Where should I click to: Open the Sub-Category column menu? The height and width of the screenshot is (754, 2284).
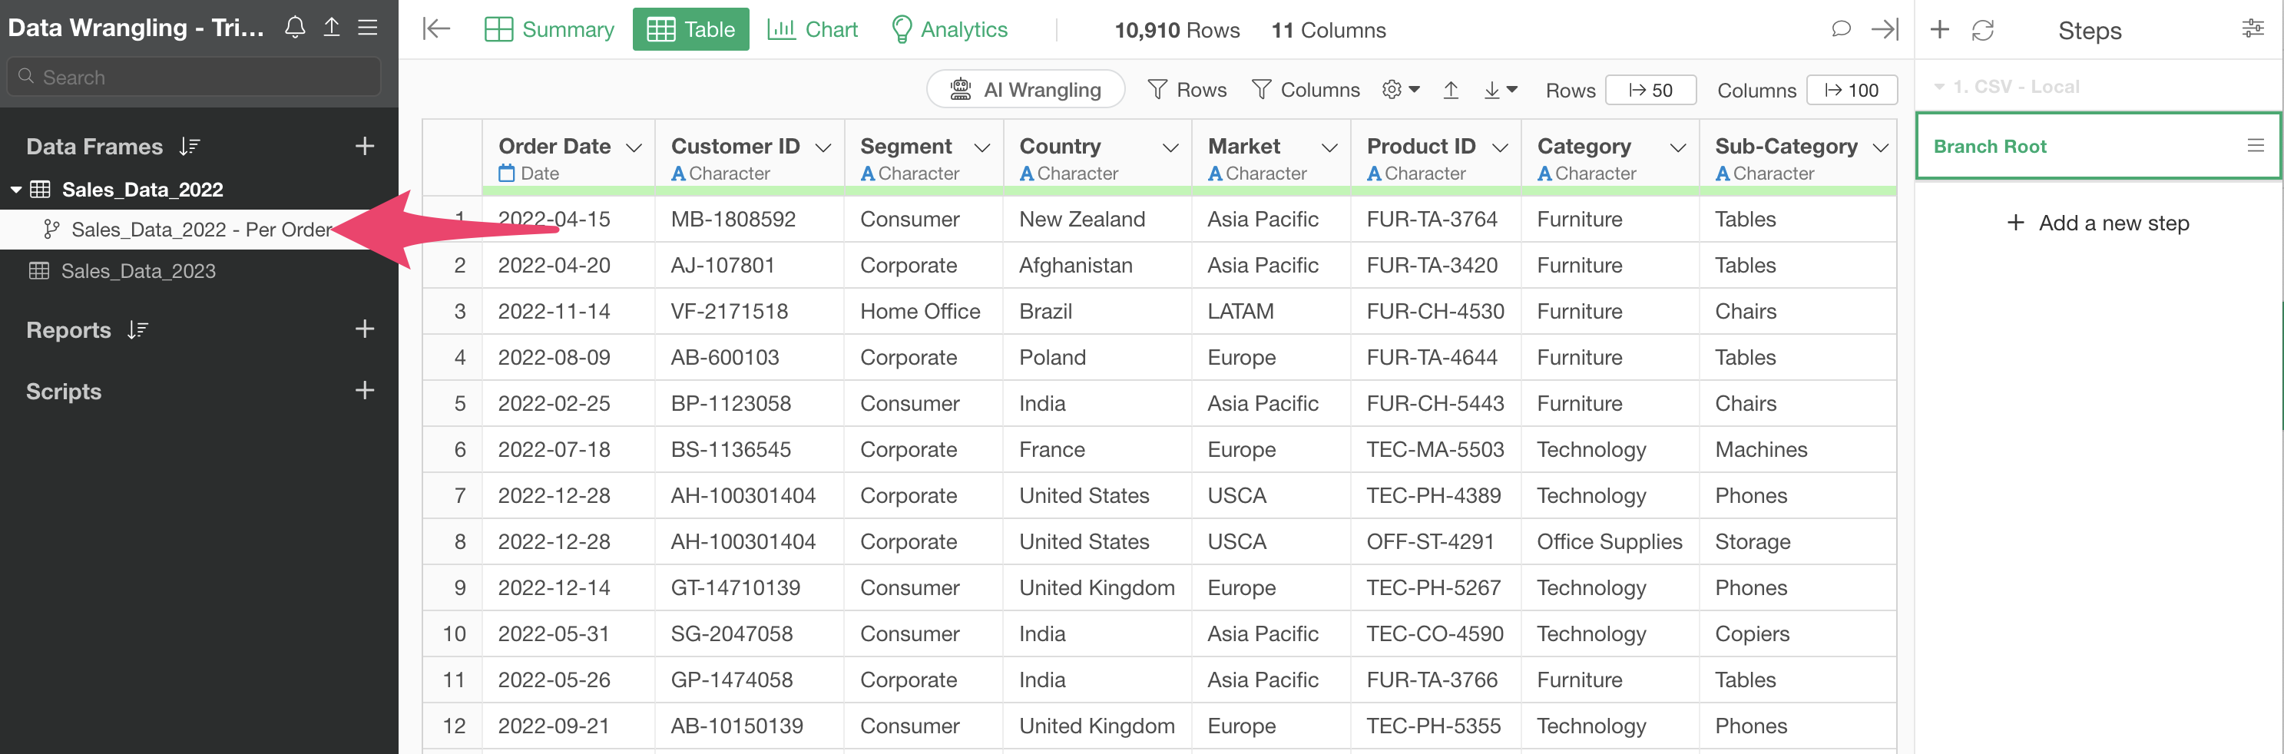(x=1881, y=148)
